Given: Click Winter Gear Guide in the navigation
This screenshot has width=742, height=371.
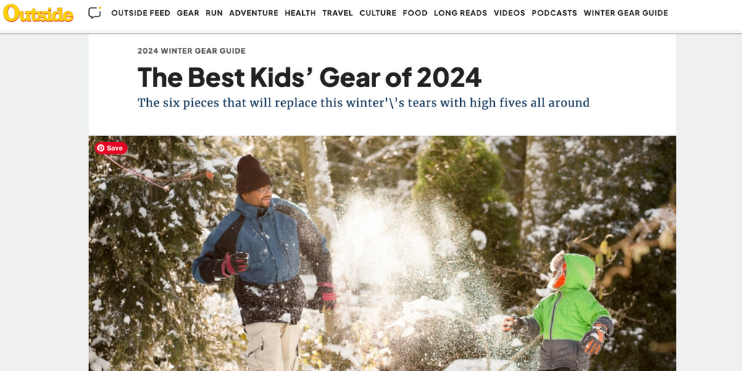Looking at the screenshot, I should (x=625, y=13).
